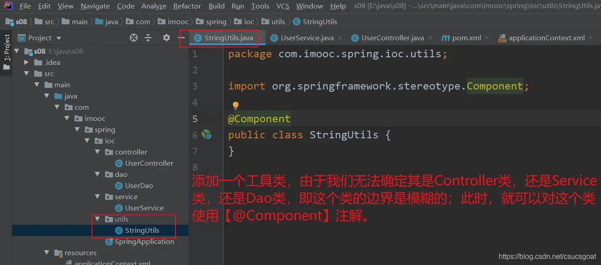Viewport: 601px width, 265px height.
Task: Click the StringUtils breadcrumb in navigation bar
Action: pos(315,21)
